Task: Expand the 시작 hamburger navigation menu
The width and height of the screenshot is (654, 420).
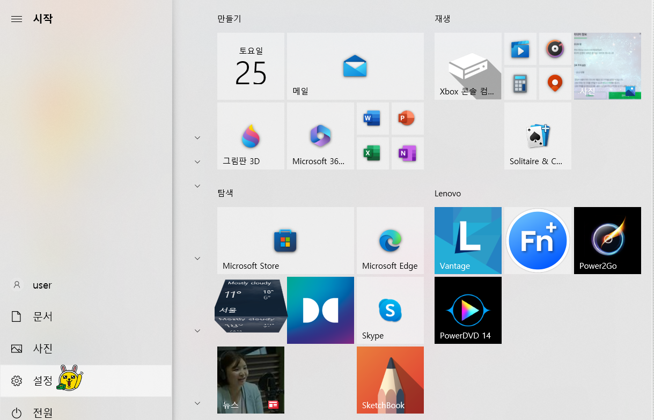Action: pyautogui.click(x=17, y=19)
